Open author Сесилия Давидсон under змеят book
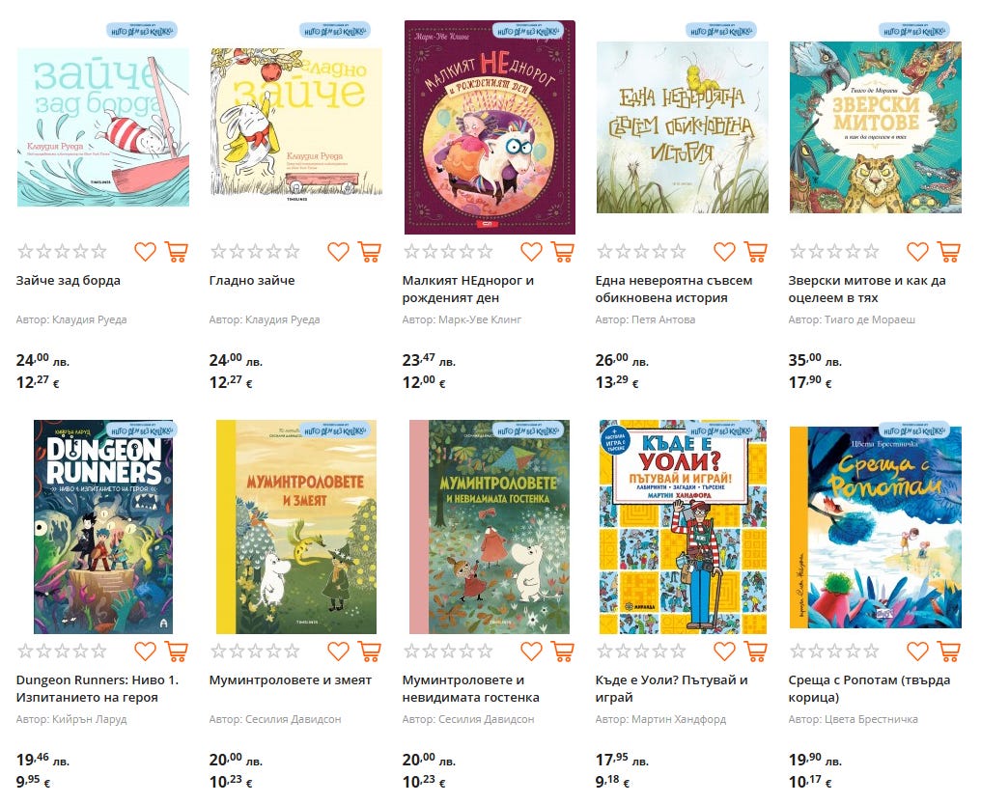The width and height of the screenshot is (981, 804). tap(293, 719)
